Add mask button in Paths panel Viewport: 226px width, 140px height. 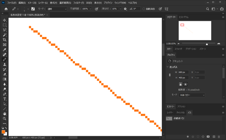pos(208,137)
